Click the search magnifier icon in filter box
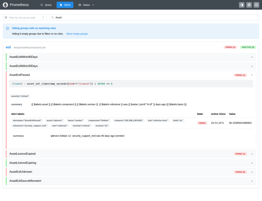The image size is (262, 201). click(x=52, y=18)
